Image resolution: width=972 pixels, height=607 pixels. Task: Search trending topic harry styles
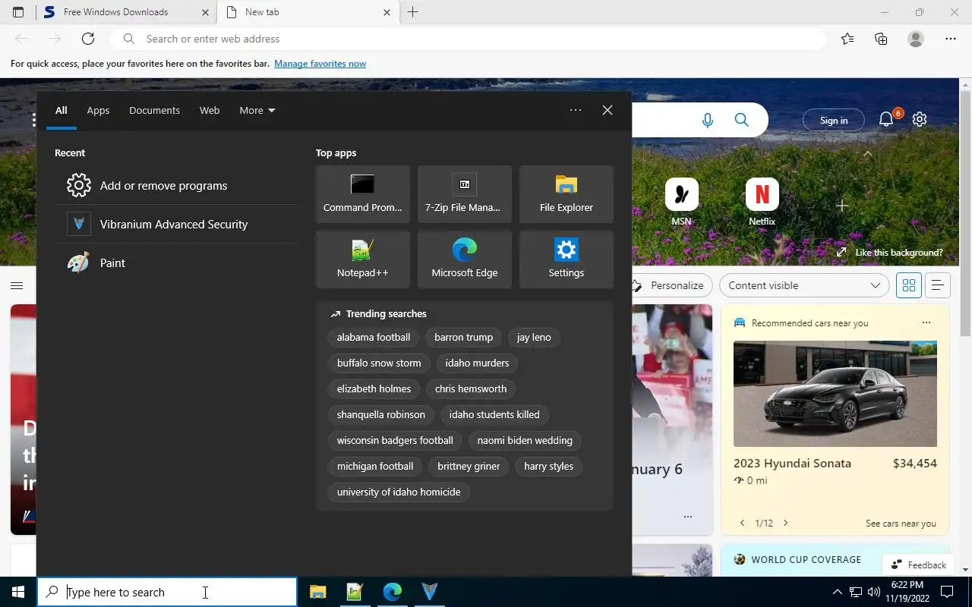click(x=548, y=466)
